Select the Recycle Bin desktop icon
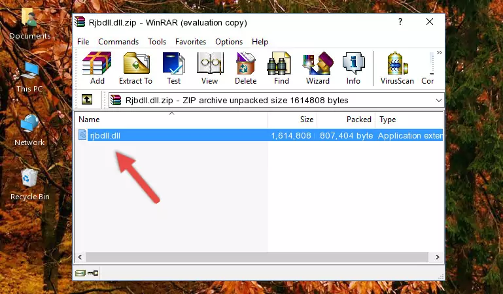The width and height of the screenshot is (503, 294). (30, 185)
